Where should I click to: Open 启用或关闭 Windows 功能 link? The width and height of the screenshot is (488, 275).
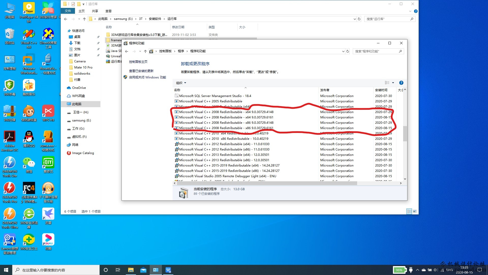(x=147, y=77)
